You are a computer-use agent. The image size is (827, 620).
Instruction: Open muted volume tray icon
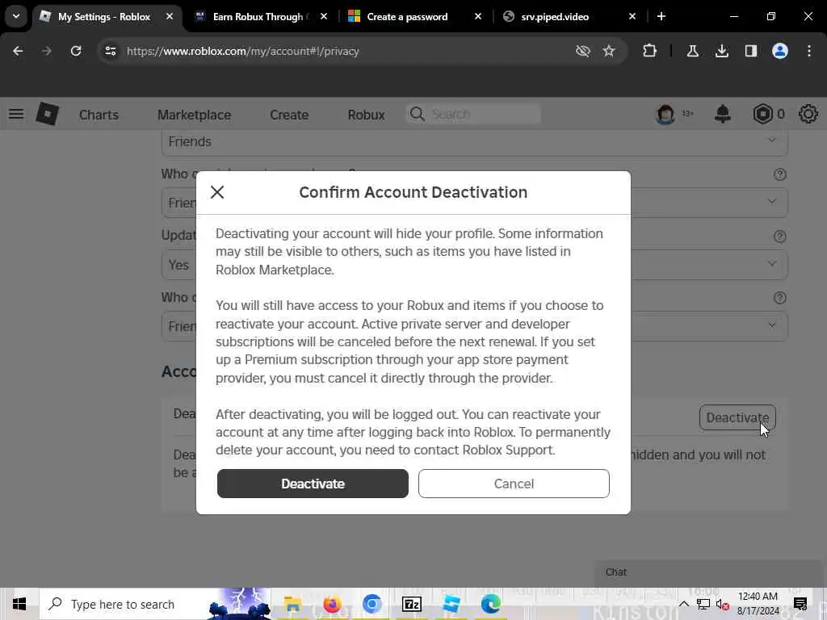722,605
